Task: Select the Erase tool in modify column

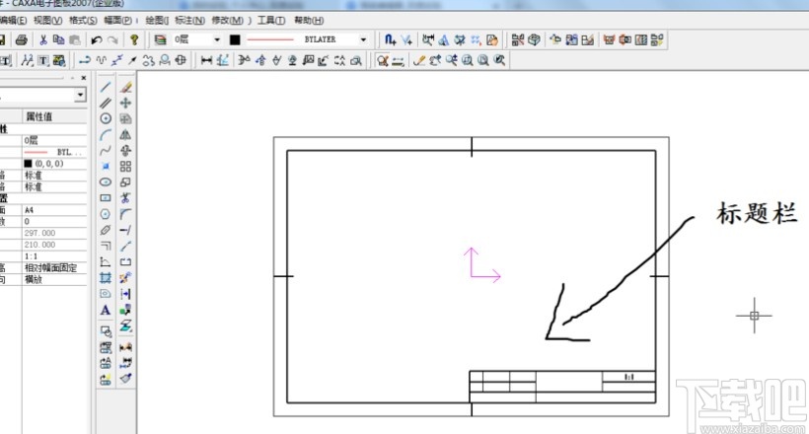Action: (125, 87)
